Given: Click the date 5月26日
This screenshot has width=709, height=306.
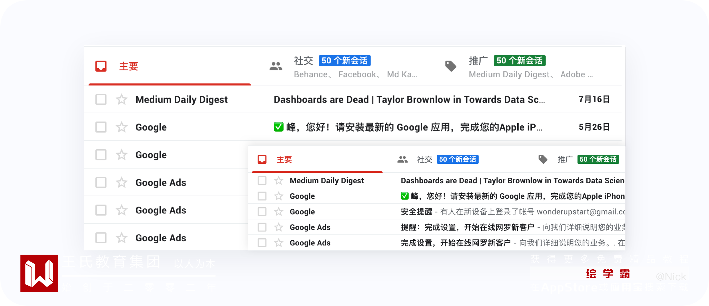Looking at the screenshot, I should pyautogui.click(x=594, y=127).
